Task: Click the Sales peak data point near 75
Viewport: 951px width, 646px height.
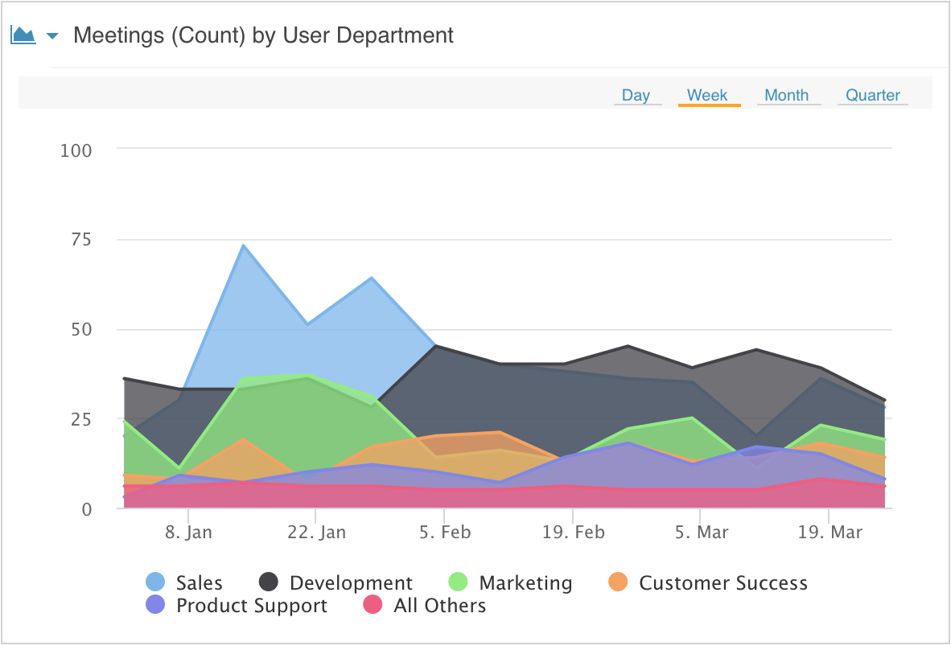Action: point(243,245)
